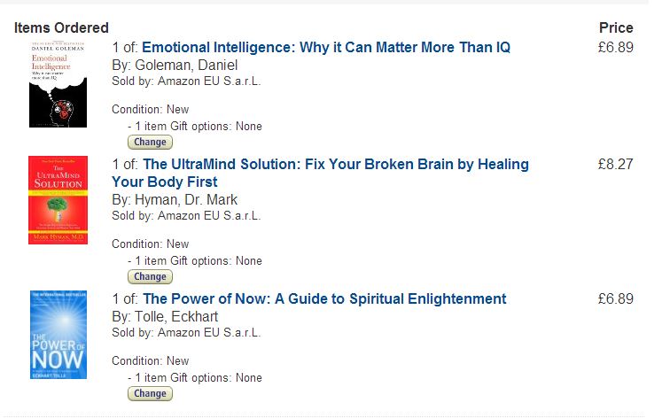Change gift options for Emotional Intelligence
Image resolution: width=662 pixels, height=418 pixels.
[150, 143]
